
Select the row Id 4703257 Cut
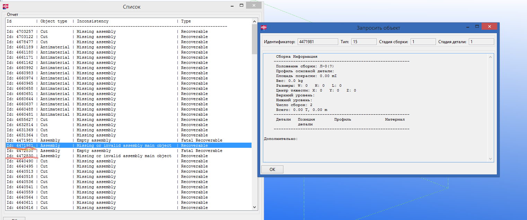(104, 31)
